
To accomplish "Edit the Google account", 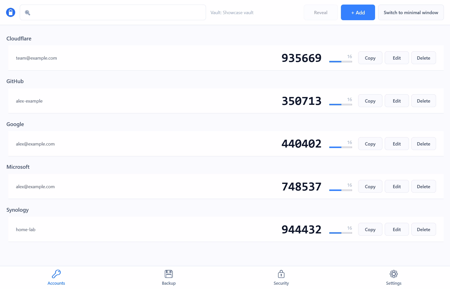I will [397, 144].
